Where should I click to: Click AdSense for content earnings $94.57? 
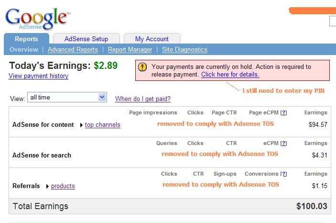(318, 124)
